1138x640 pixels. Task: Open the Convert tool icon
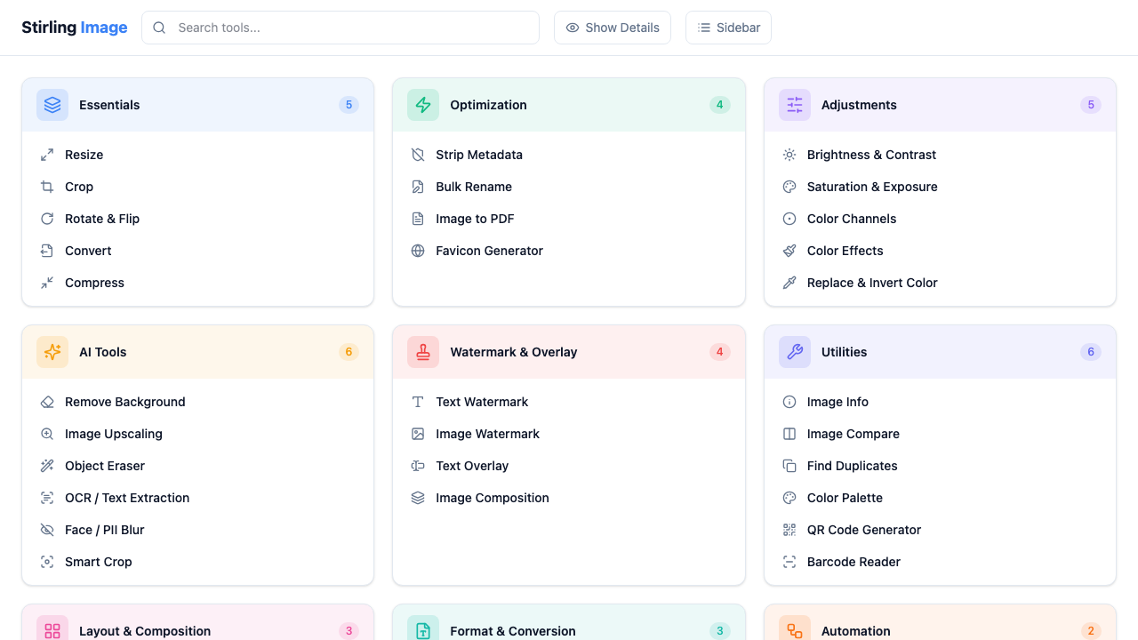point(47,251)
